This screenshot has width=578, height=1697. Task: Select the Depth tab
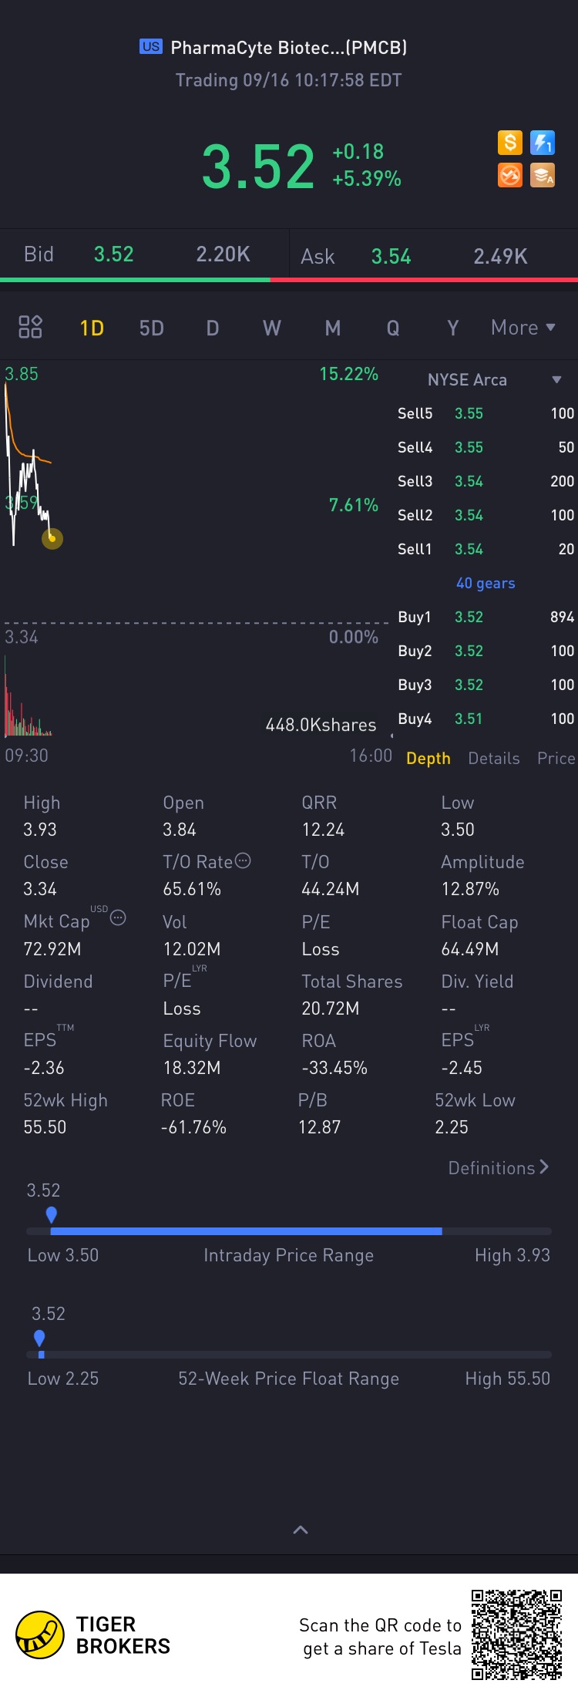coord(428,758)
